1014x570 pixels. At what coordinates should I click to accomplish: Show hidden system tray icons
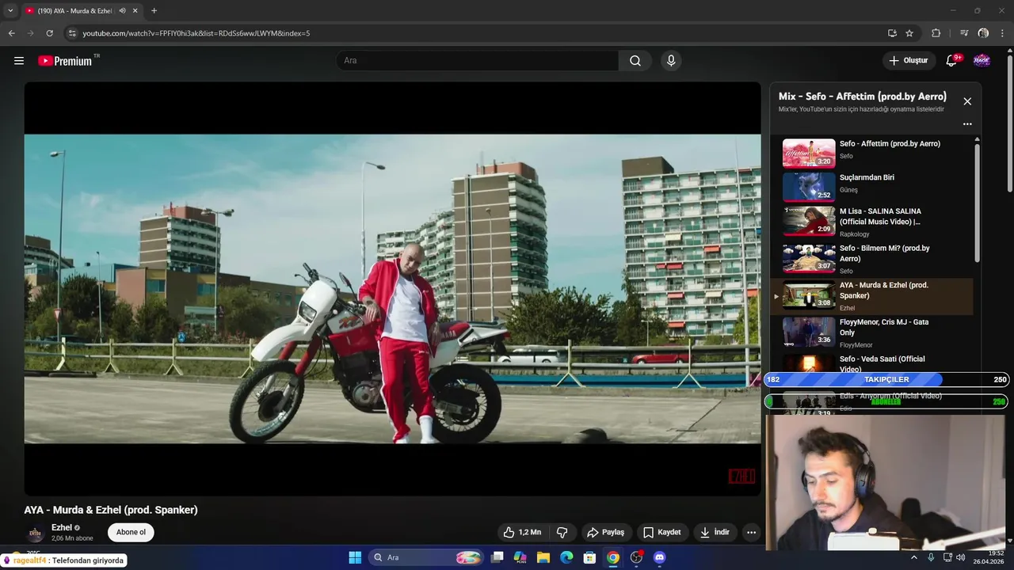(x=913, y=557)
